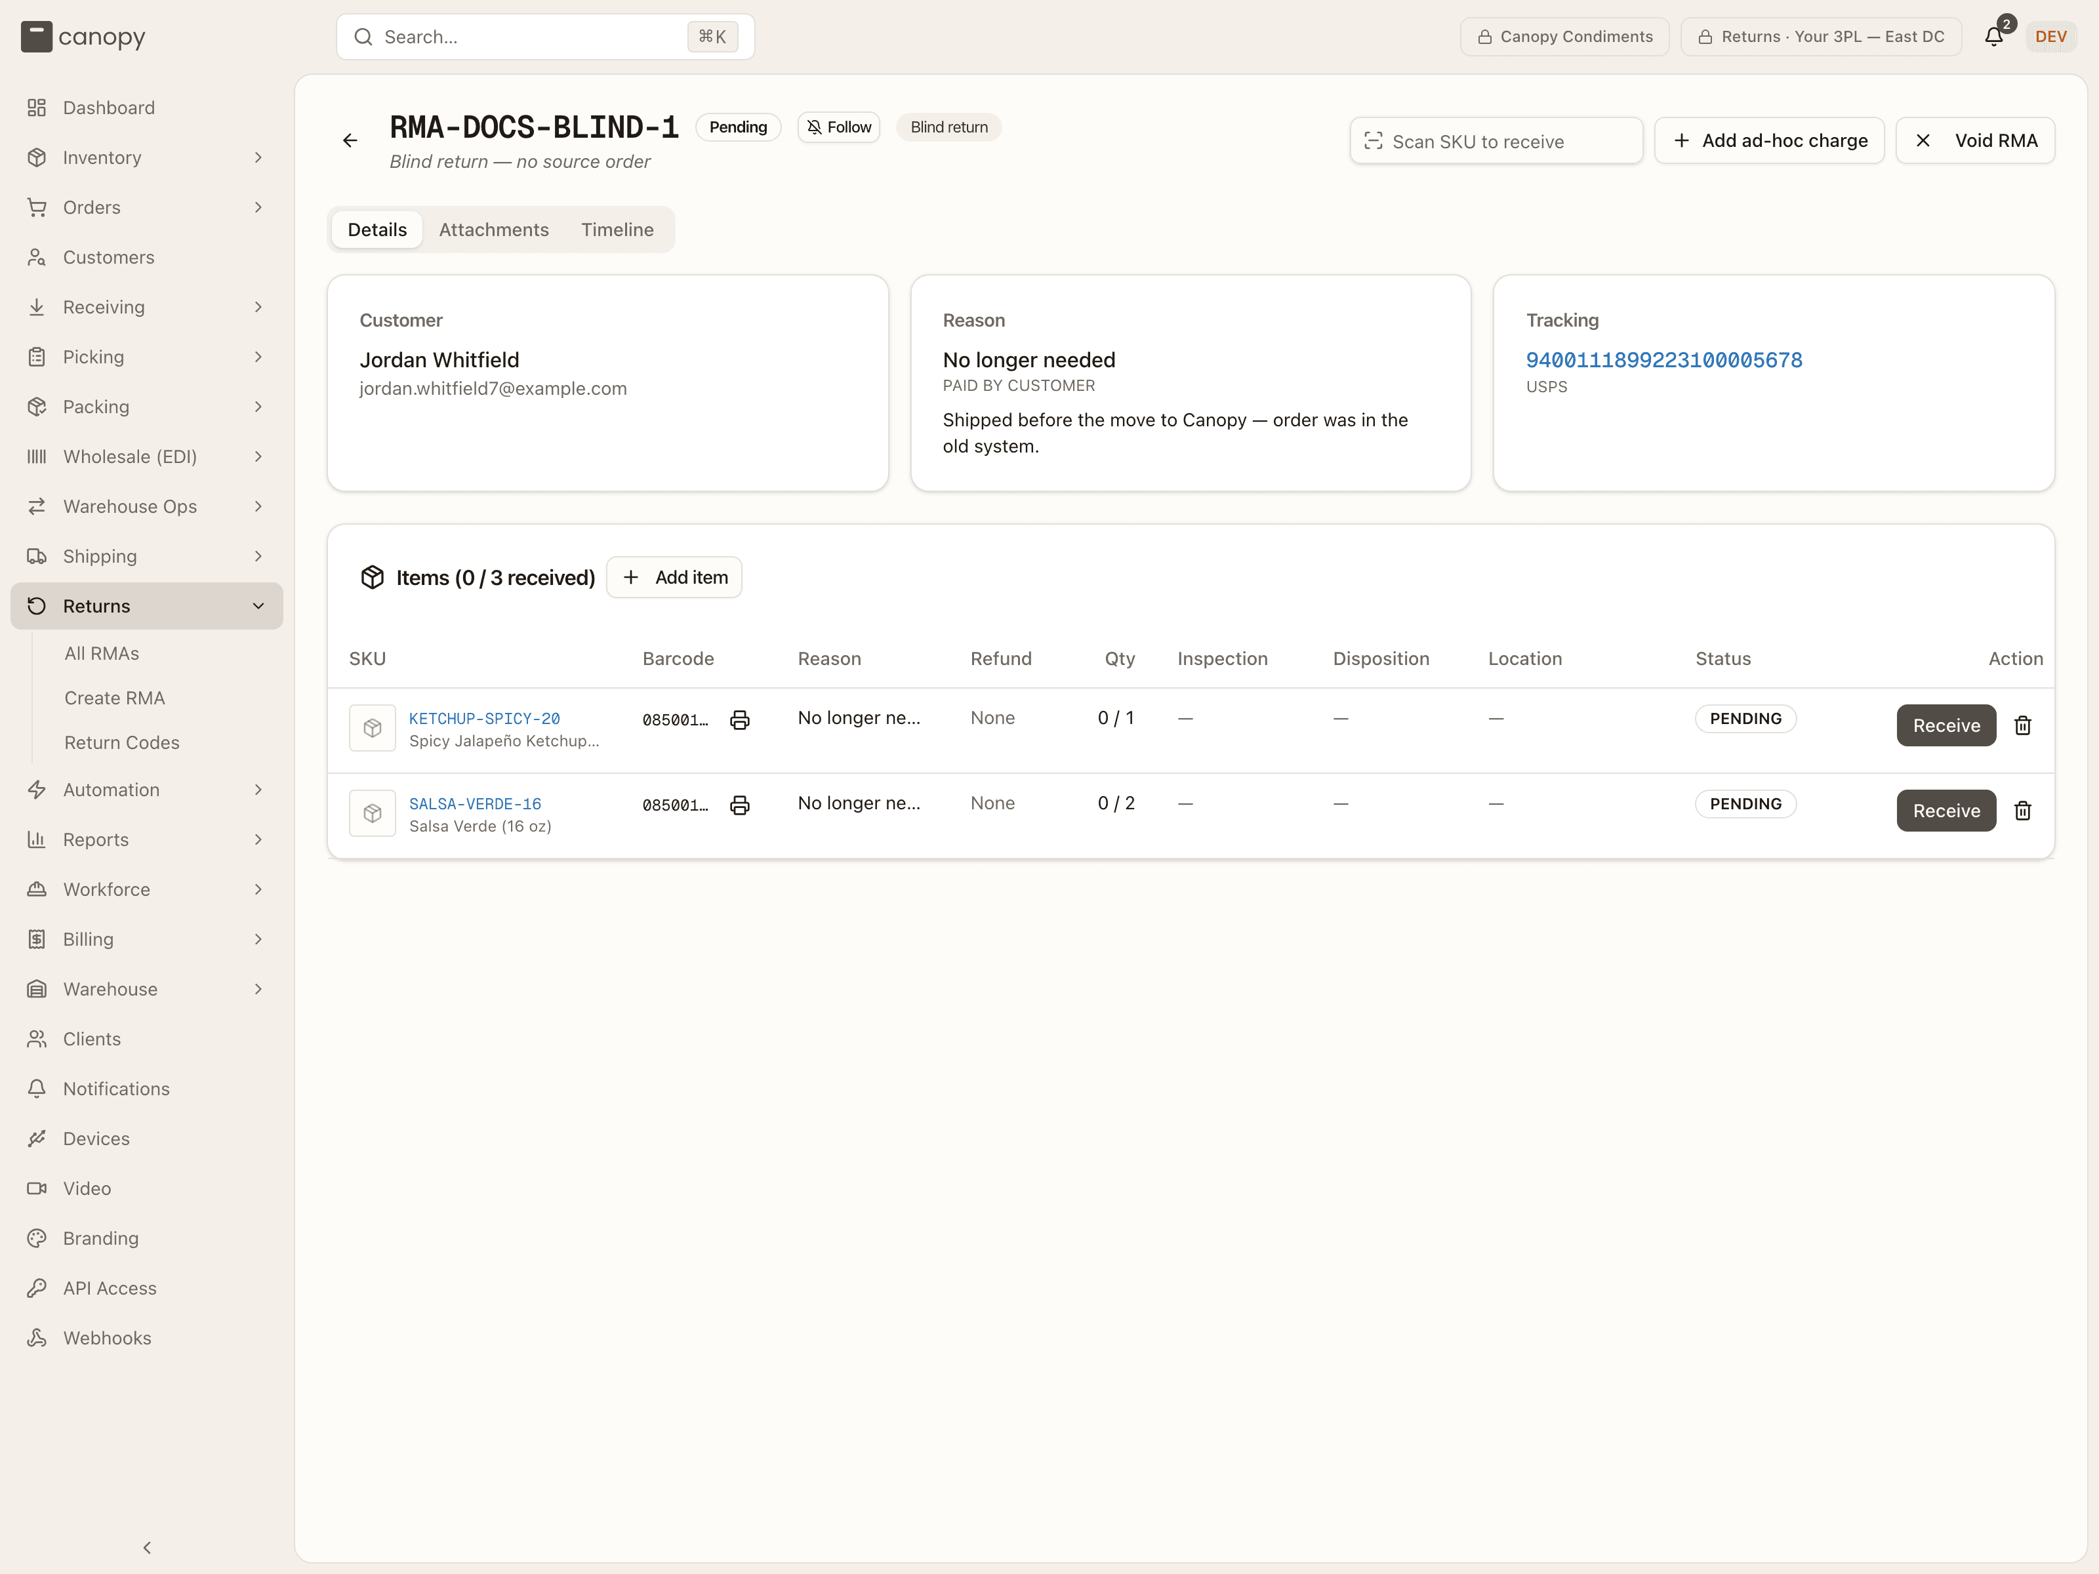Viewport: 2099px width, 1574px height.
Task: Switch to the Timeline tab
Action: [x=617, y=230]
